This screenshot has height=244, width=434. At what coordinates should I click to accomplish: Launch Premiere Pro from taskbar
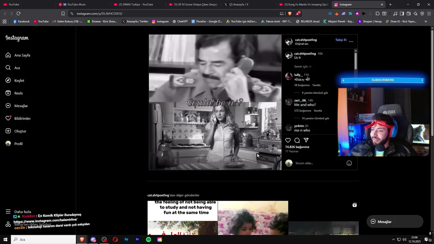coord(137,240)
